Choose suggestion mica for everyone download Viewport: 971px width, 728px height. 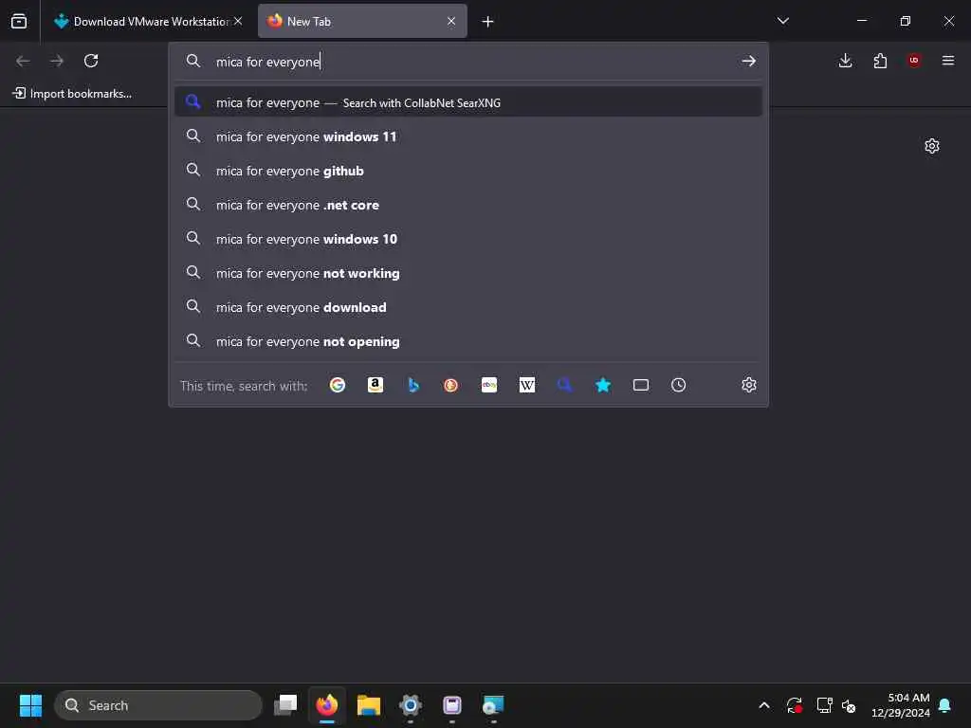(468, 307)
